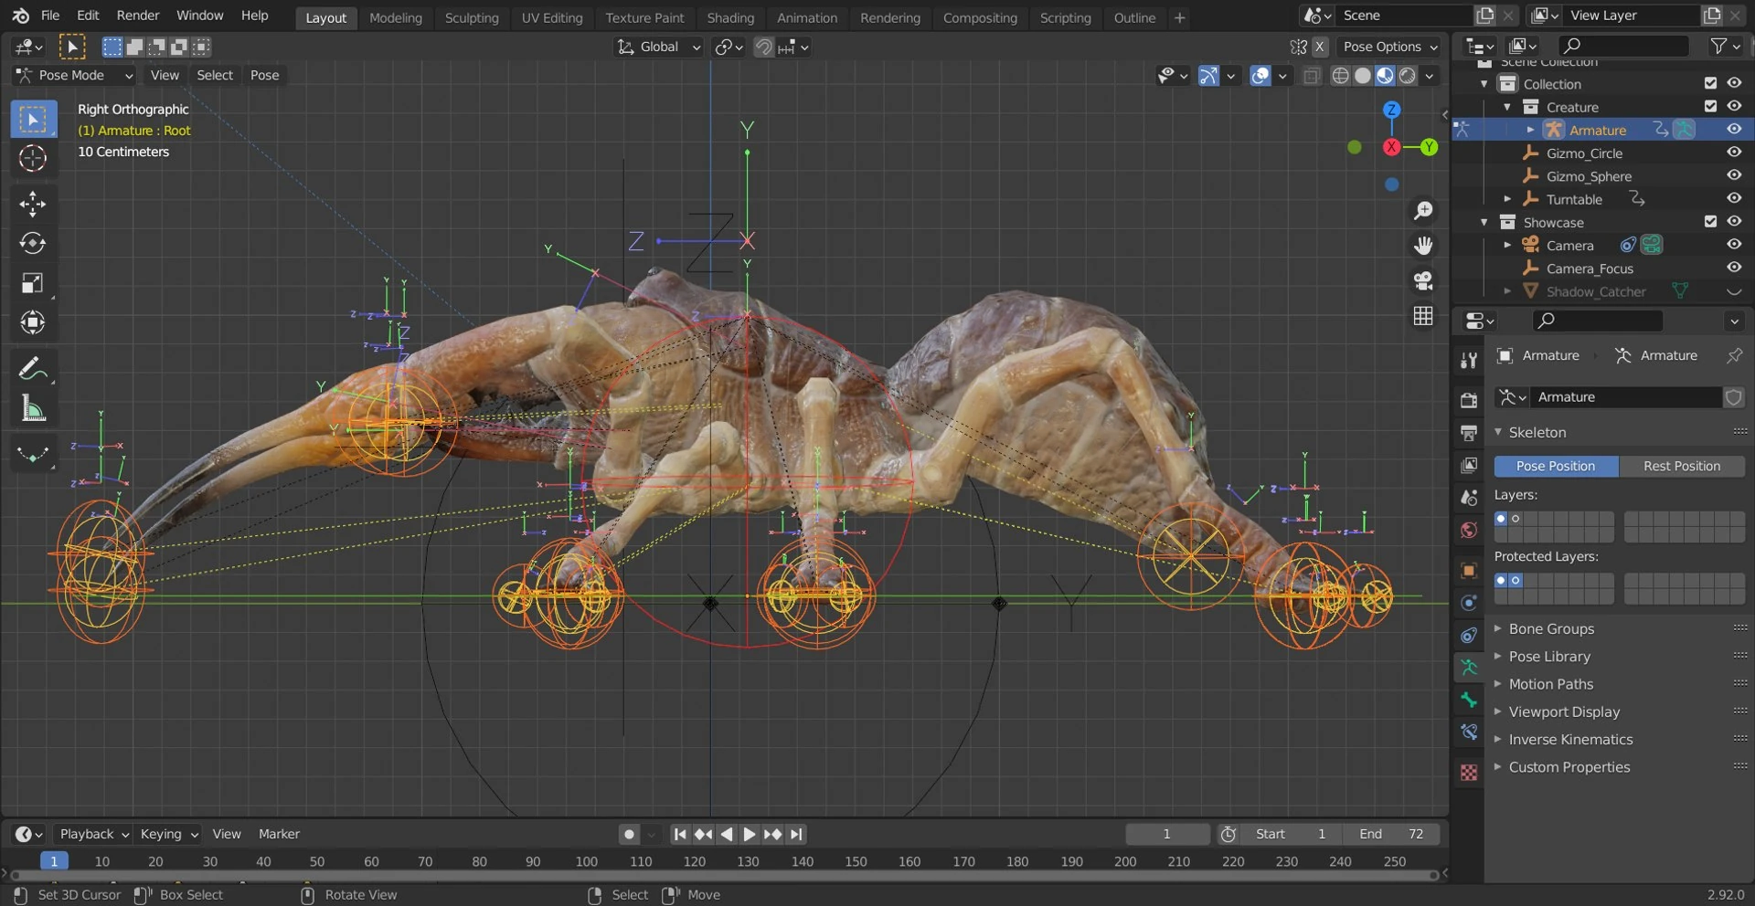Viewport: 1755px width, 906px height.
Task: Hide the Gizmo_Circle object in the outliner
Action: (1733, 152)
